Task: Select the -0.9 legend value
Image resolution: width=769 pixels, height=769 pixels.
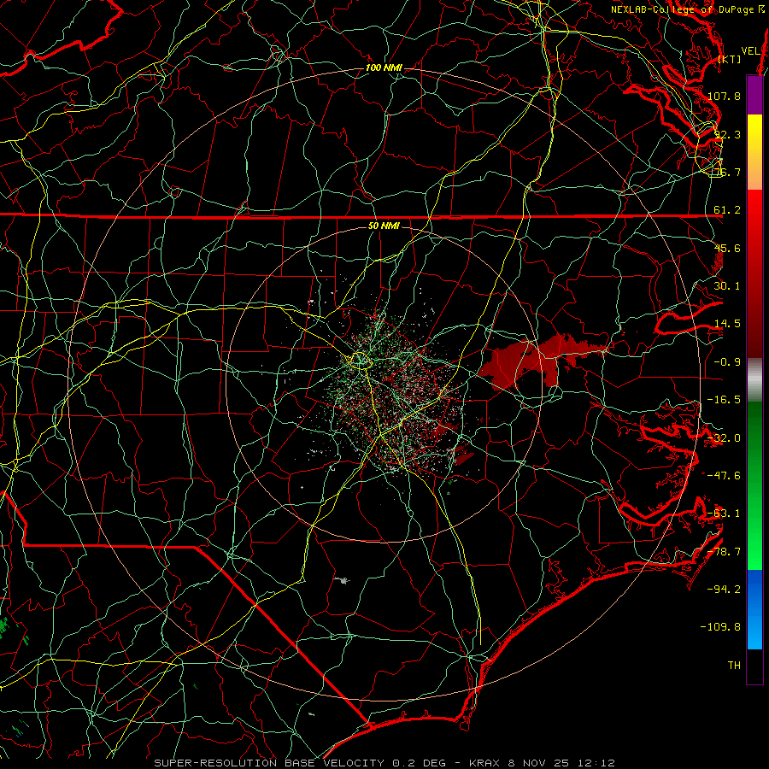Action: [x=727, y=362]
